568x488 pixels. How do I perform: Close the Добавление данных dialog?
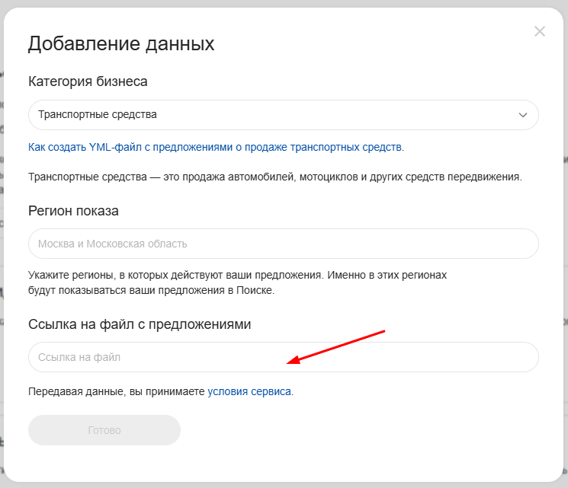point(540,31)
